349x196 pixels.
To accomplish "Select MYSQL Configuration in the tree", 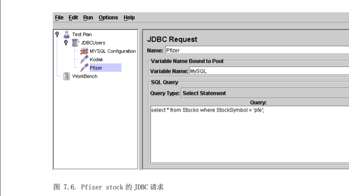I will [113, 51].
